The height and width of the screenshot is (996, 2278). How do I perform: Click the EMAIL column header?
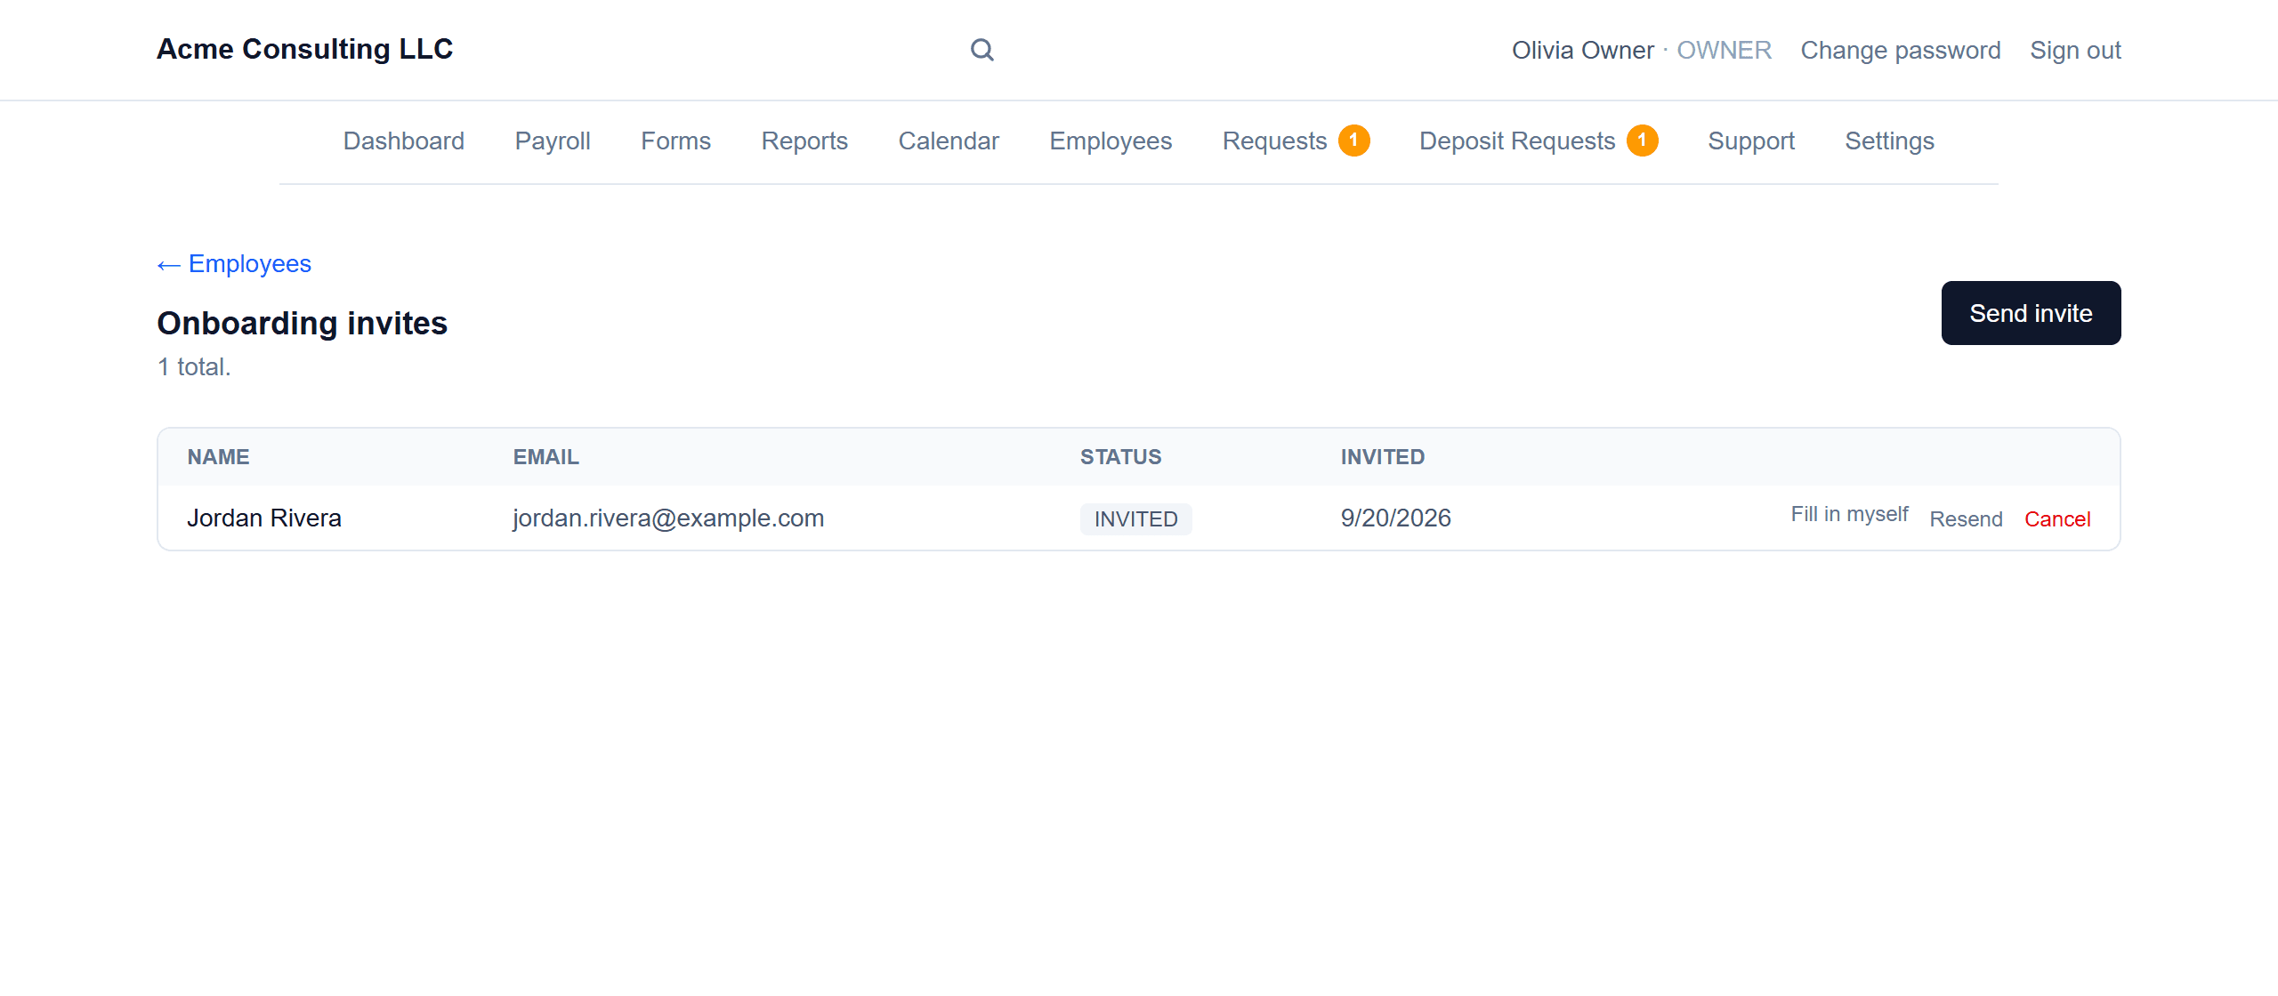pyautogui.click(x=546, y=457)
